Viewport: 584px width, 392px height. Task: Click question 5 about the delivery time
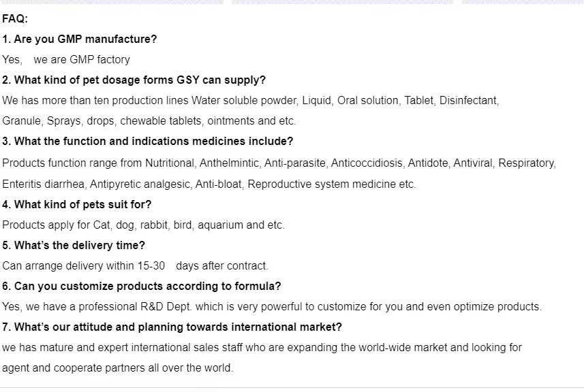(74, 245)
